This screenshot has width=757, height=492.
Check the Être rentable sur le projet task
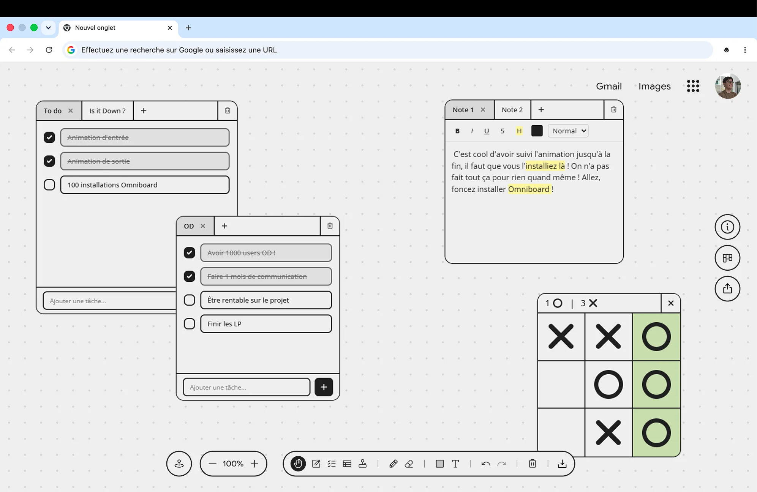[190, 300]
